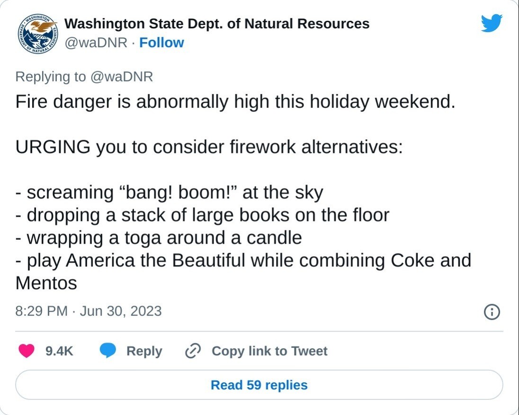
Task: Open Read 59 replies button
Action: [259, 385]
